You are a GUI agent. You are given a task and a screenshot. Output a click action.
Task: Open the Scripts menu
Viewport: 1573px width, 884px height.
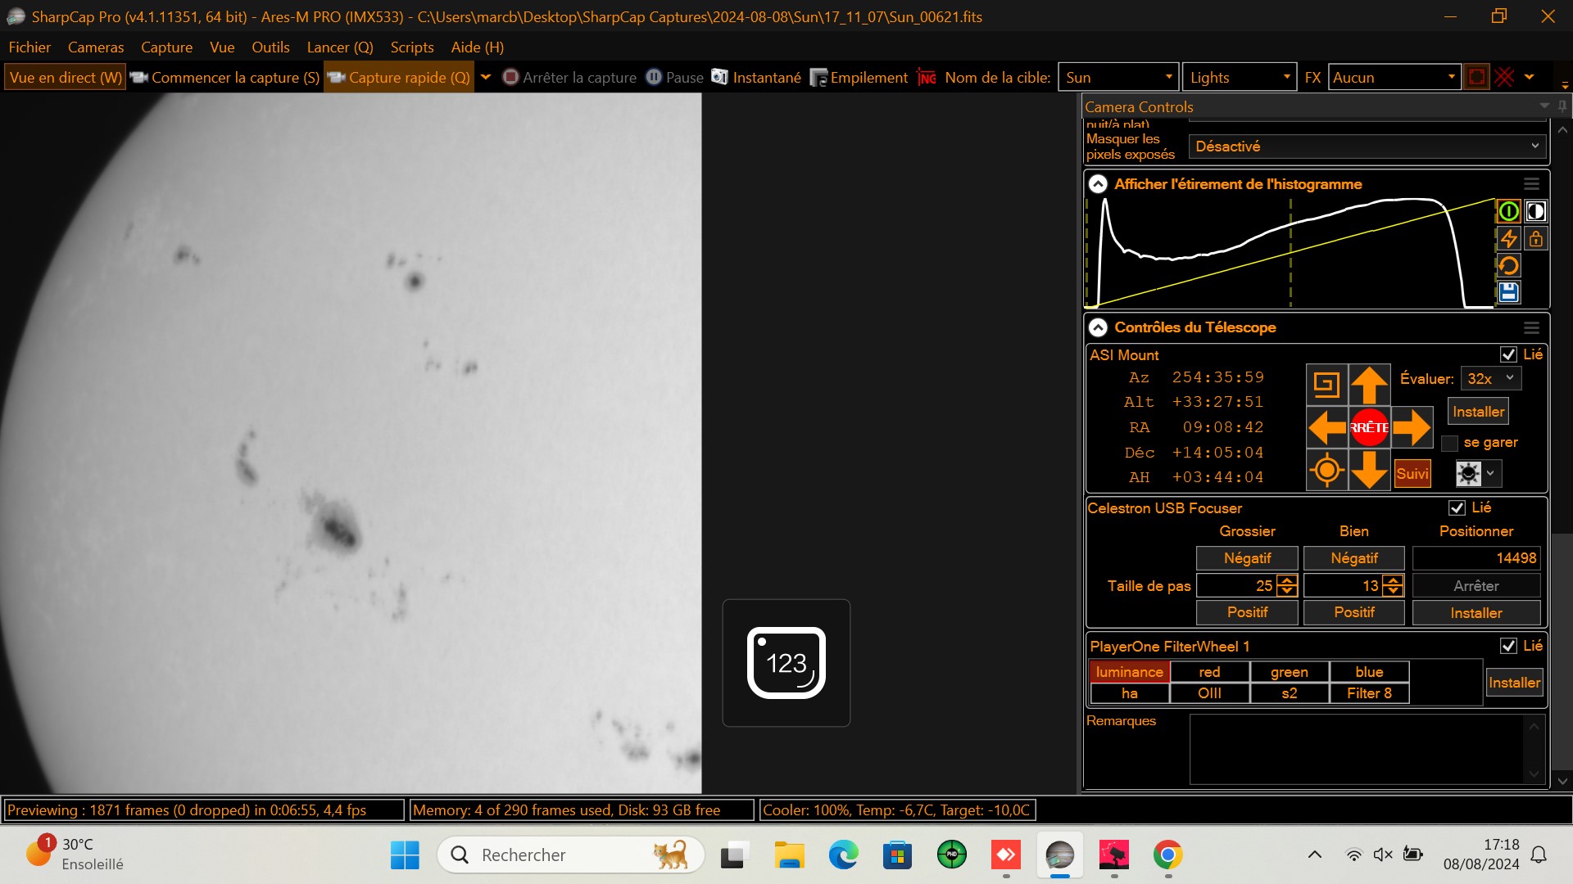point(412,47)
